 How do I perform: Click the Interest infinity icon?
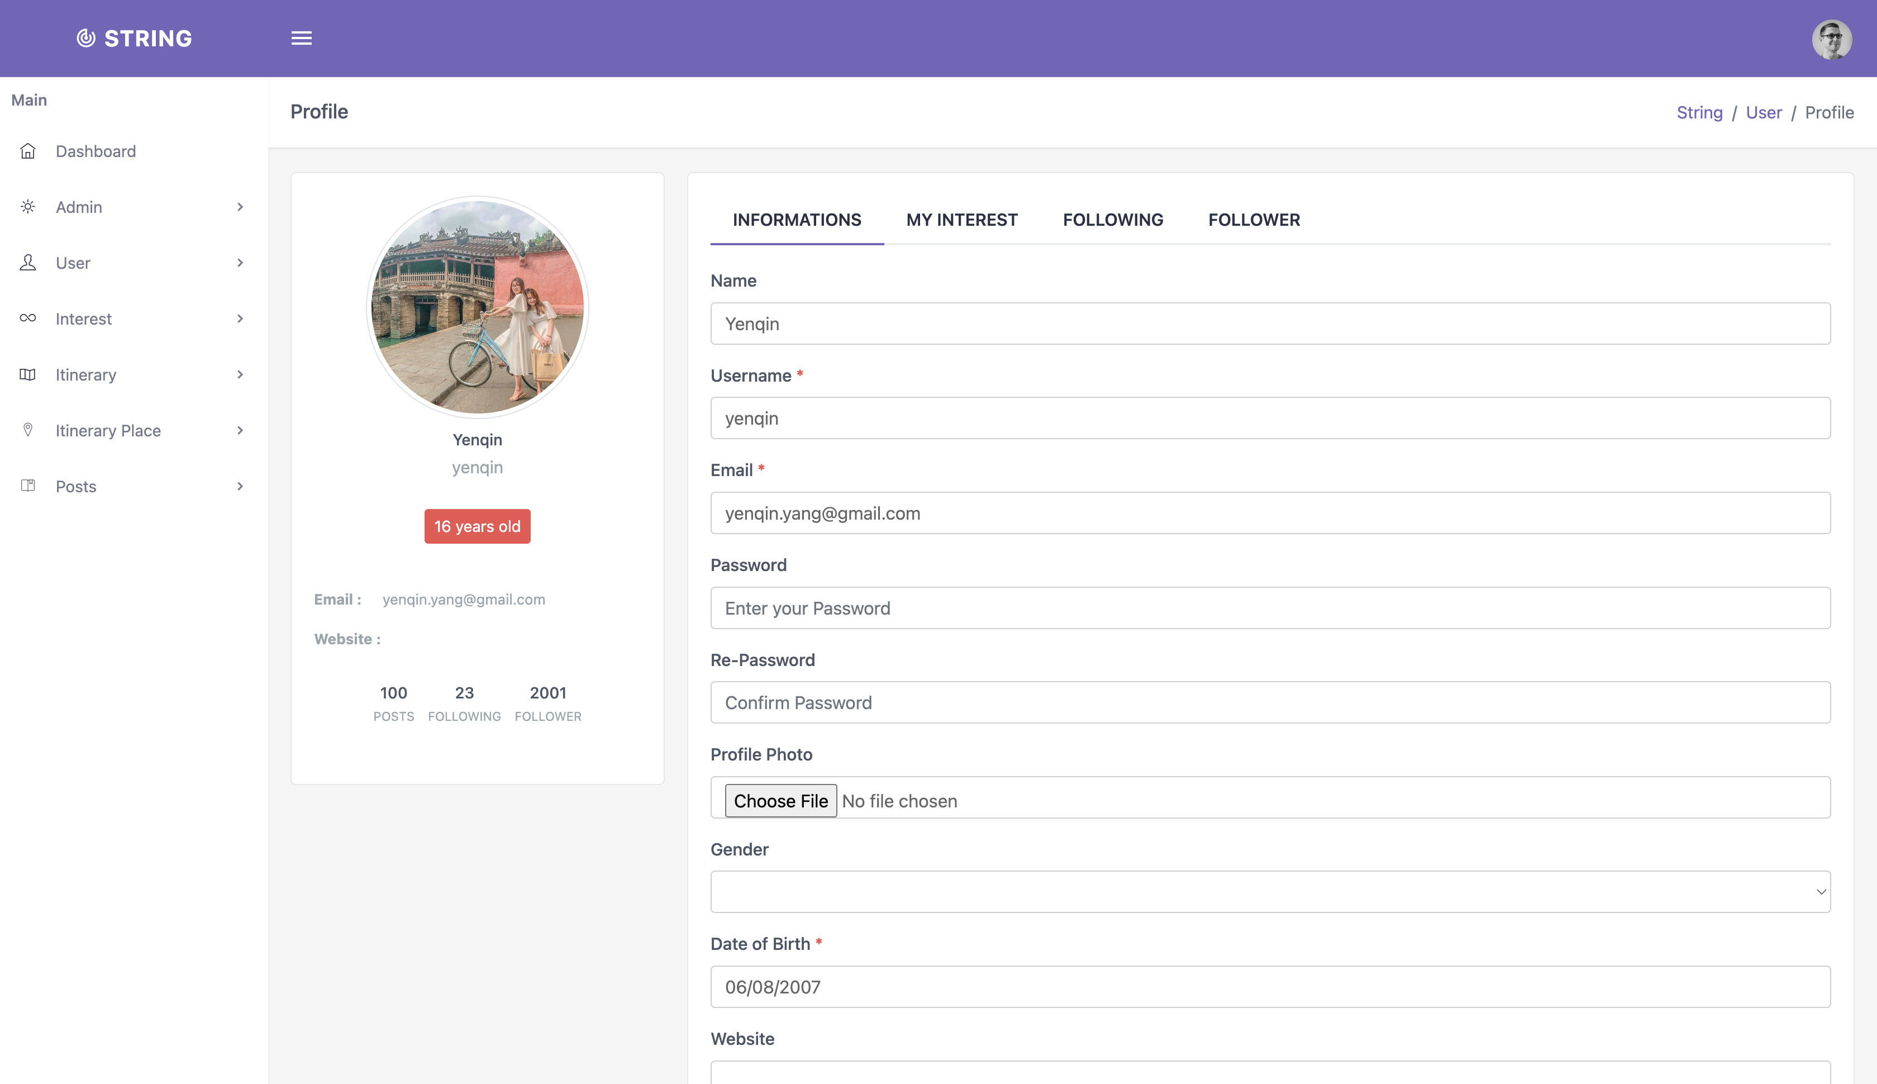pos(27,318)
